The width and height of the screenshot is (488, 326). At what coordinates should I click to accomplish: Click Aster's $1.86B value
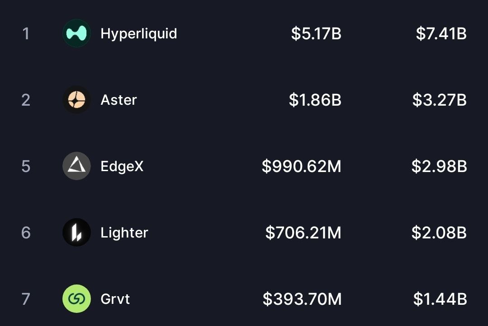point(315,100)
